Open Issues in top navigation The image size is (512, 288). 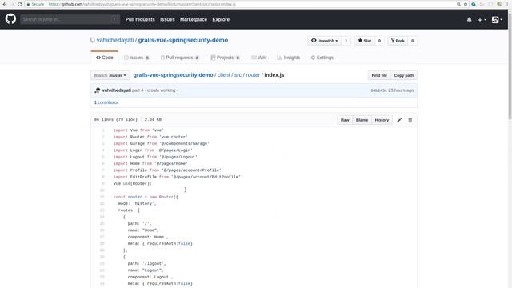coord(167,19)
